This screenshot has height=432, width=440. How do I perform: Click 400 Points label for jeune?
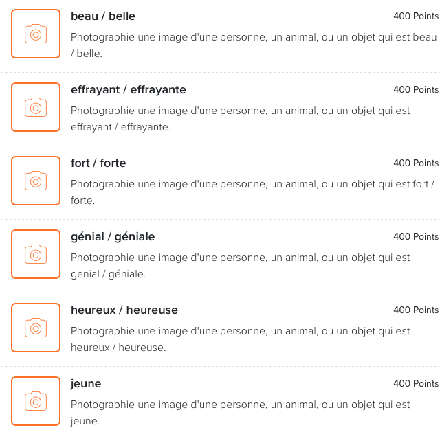(416, 383)
